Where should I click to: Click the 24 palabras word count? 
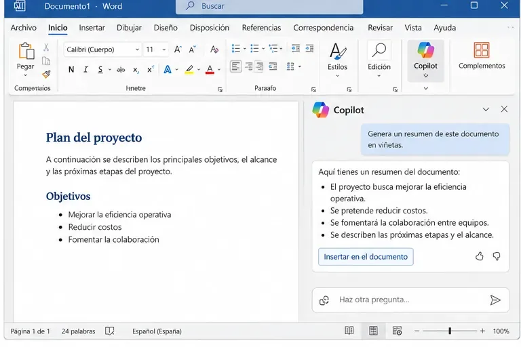79,331
